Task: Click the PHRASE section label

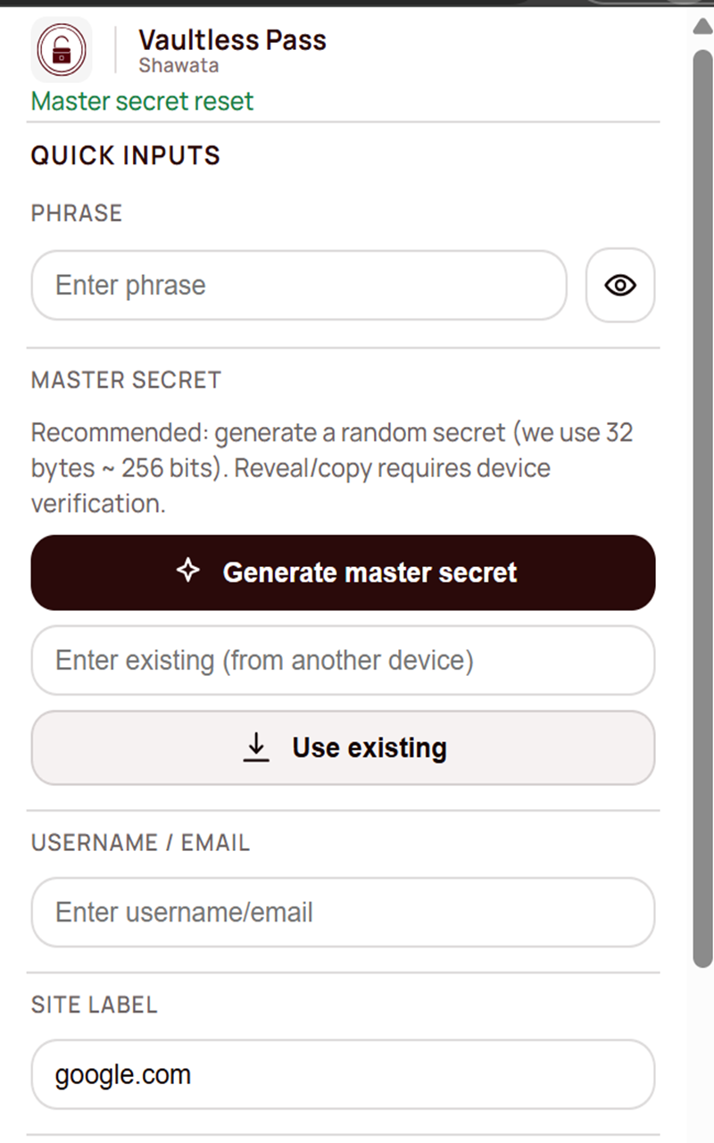Action: pos(76,213)
